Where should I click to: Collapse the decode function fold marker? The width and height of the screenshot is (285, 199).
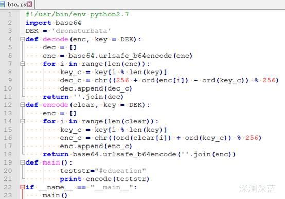coord(22,39)
